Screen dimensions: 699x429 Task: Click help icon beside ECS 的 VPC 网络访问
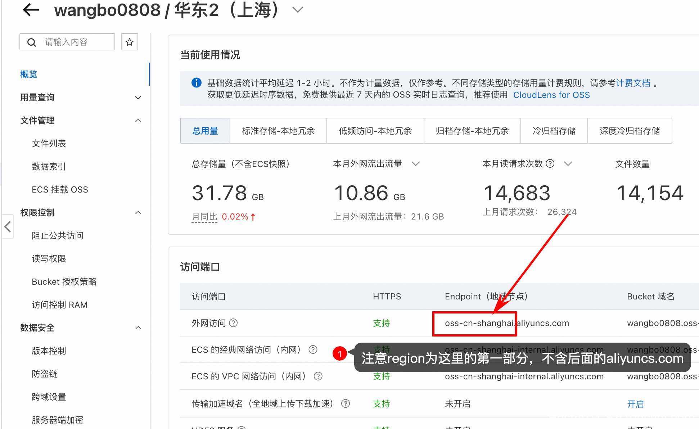click(318, 376)
